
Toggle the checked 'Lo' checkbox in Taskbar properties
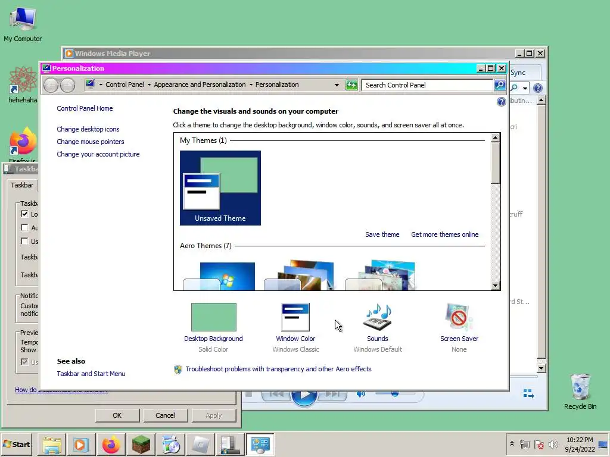(x=24, y=214)
